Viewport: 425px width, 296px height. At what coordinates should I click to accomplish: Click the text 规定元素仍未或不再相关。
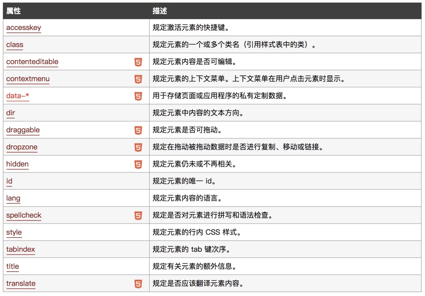click(195, 164)
